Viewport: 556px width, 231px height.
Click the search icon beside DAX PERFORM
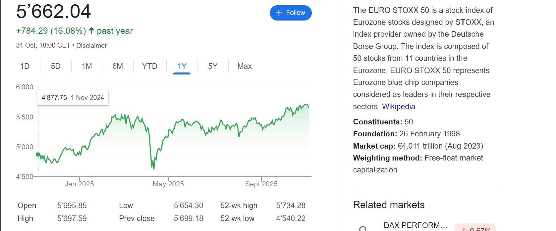(x=363, y=229)
